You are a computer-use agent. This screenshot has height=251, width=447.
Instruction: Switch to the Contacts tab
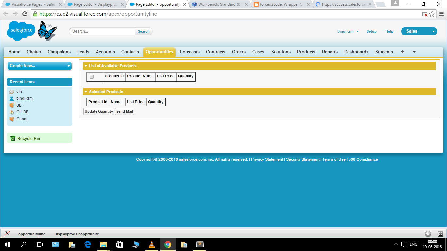[x=130, y=52]
